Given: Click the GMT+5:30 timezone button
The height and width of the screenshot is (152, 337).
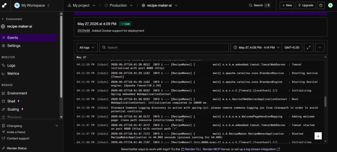Looking at the screenshot, I should [x=292, y=48].
